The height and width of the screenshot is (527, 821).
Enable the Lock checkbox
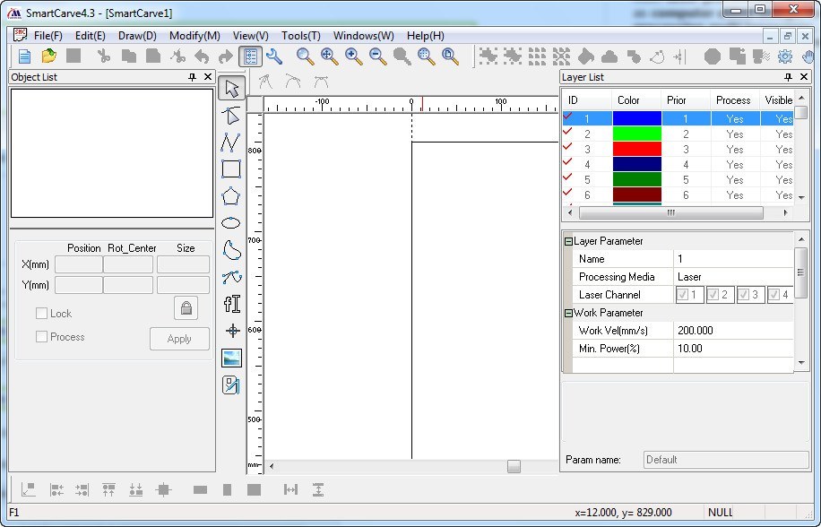41,314
